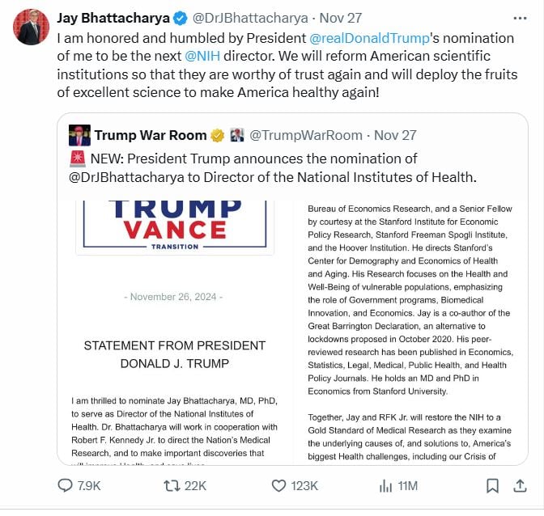
Task: Click the reply comment icon
Action: [66, 485]
